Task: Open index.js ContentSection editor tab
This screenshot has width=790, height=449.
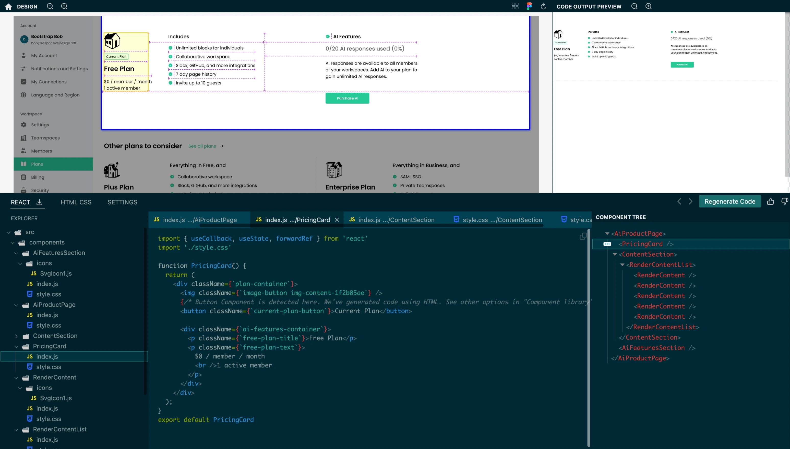Action: pos(392,220)
